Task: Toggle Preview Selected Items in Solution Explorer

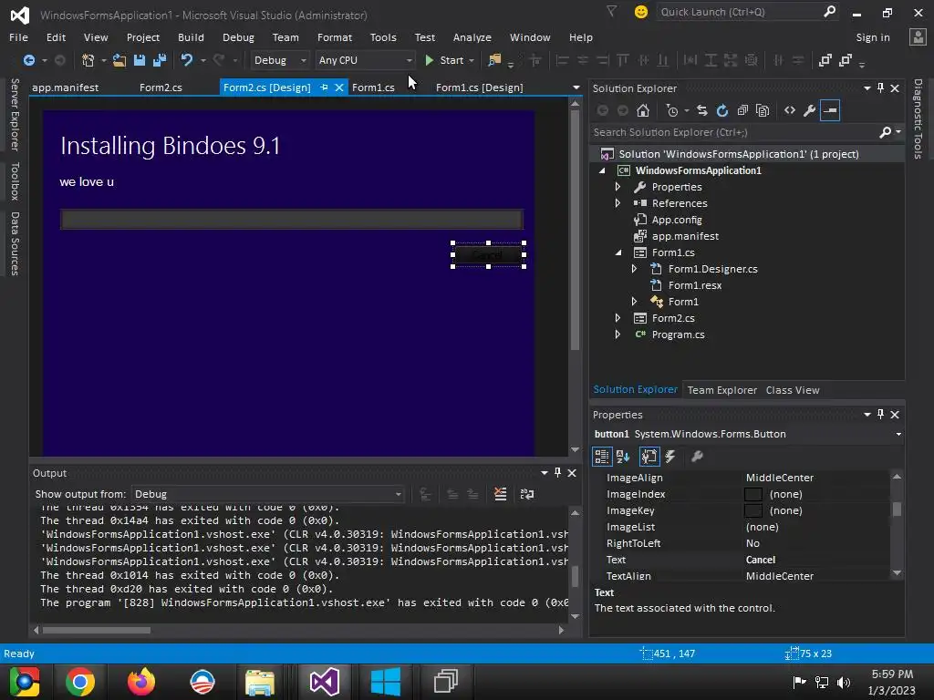Action: point(830,110)
